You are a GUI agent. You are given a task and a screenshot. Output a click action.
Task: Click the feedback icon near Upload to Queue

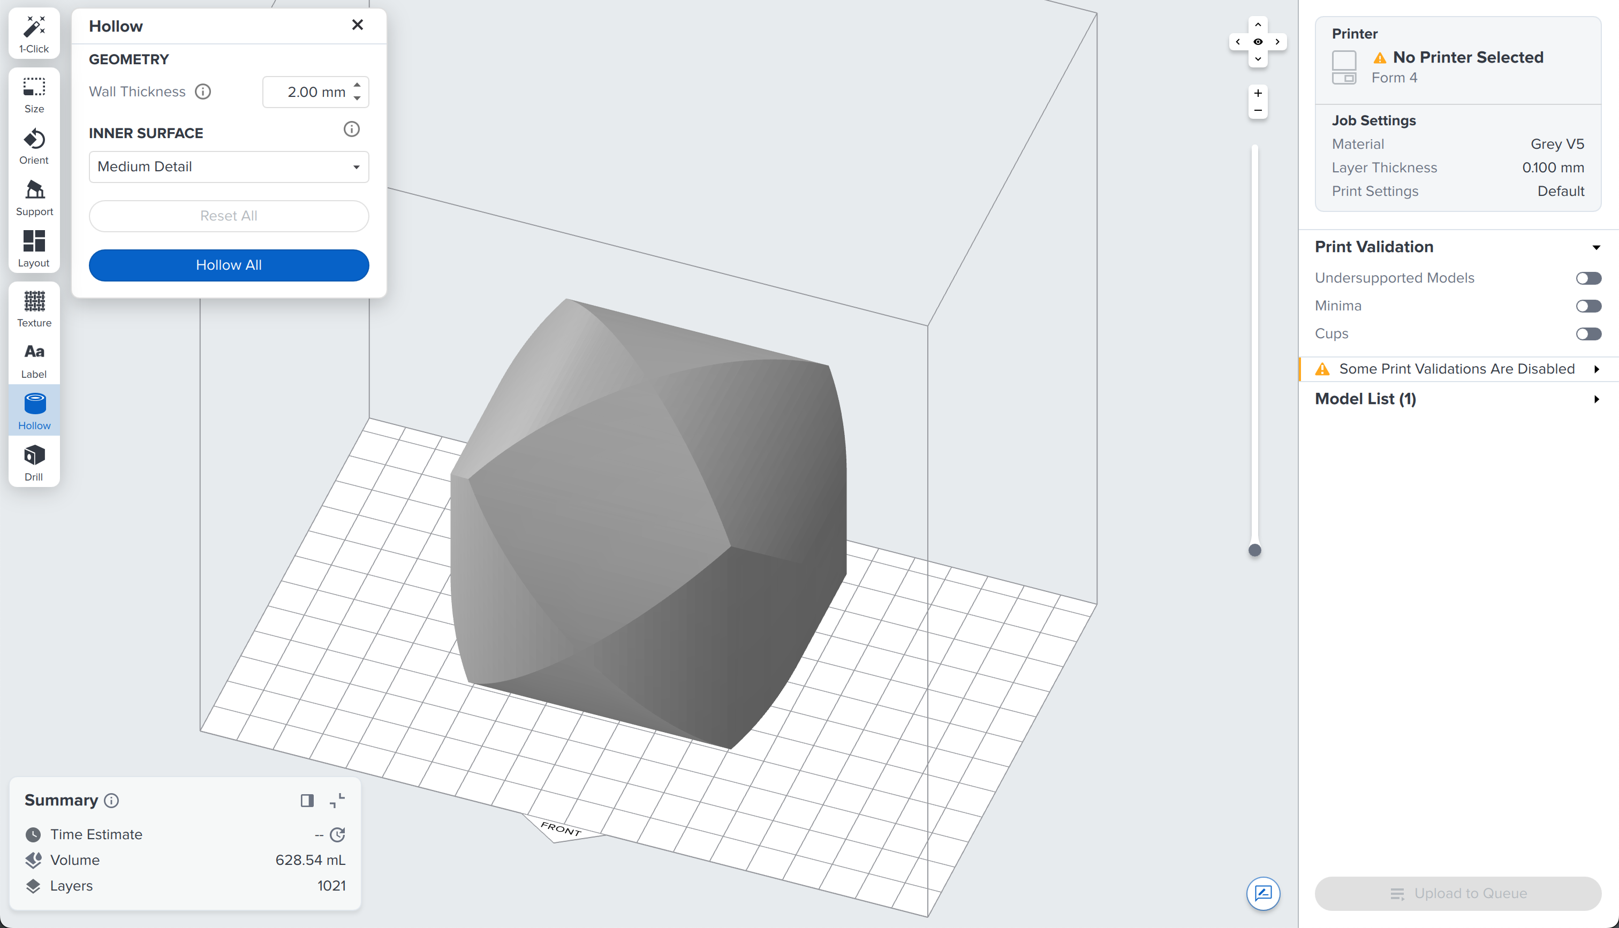click(1265, 894)
